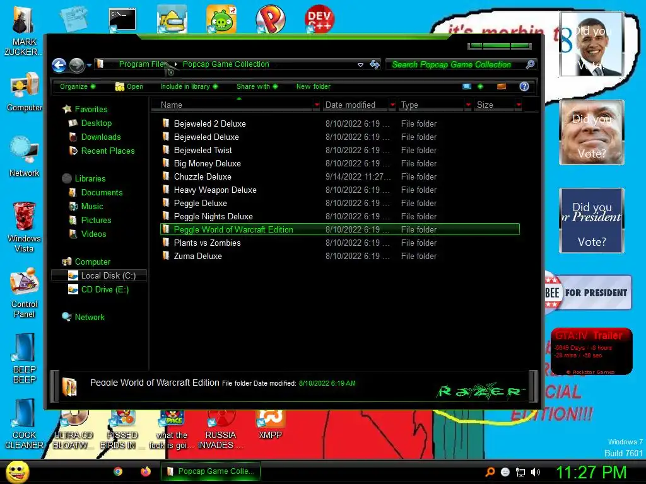Expand breadcrumb arrow after Program Files

pyautogui.click(x=176, y=64)
